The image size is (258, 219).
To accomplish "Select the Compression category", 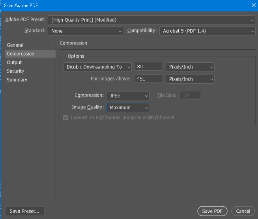I will tap(21, 54).
